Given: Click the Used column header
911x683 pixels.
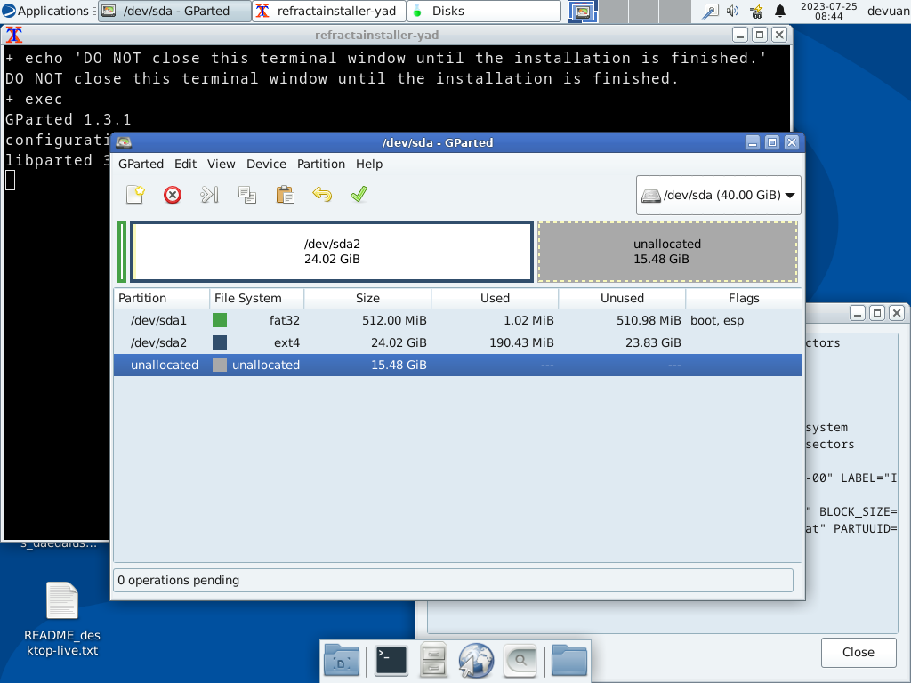Looking at the screenshot, I should click(x=495, y=299).
